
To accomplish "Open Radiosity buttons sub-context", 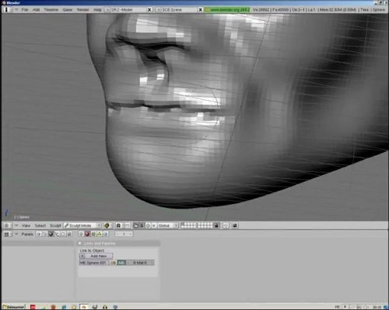I will [99, 234].
